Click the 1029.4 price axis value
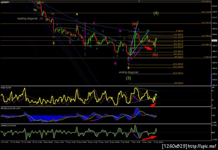 (215, 68)
